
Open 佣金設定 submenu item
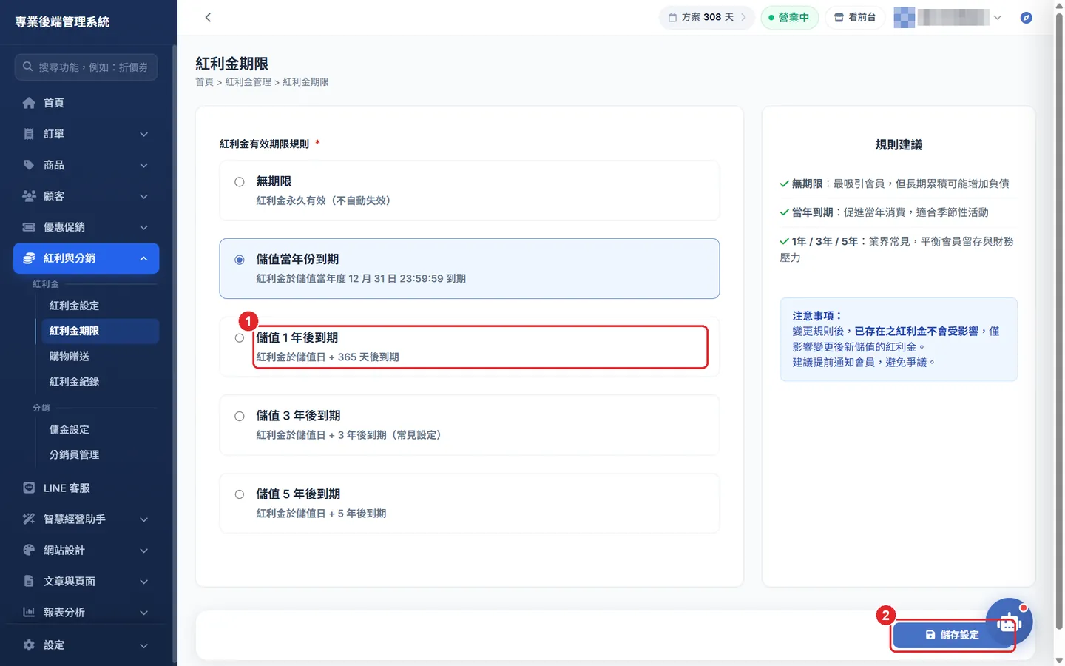pos(70,430)
